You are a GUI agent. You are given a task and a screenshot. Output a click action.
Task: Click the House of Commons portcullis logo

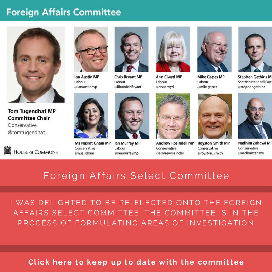pyautogui.click(x=7, y=151)
